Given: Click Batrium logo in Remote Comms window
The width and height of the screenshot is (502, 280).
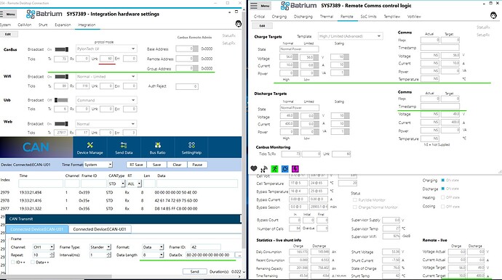Looking at the screenshot, I should tap(299, 5).
